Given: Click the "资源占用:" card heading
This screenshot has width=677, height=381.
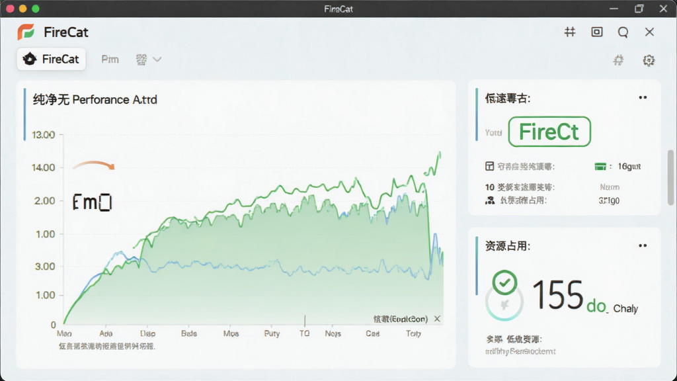Looking at the screenshot, I should (x=508, y=246).
